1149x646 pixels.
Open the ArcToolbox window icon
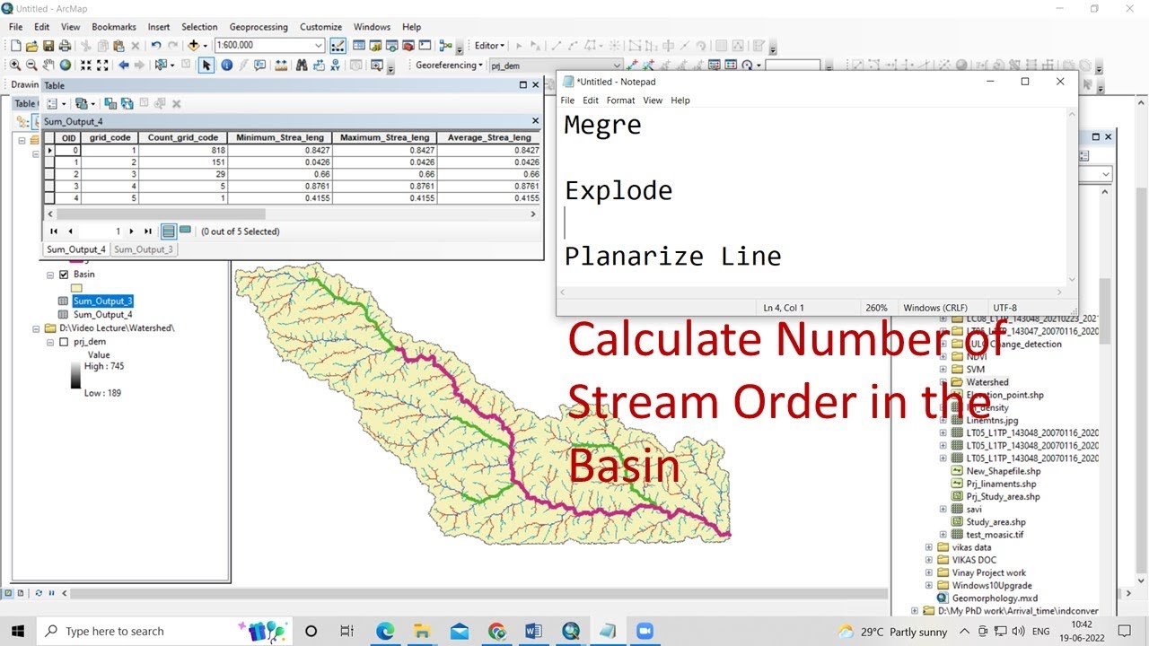[x=408, y=45]
